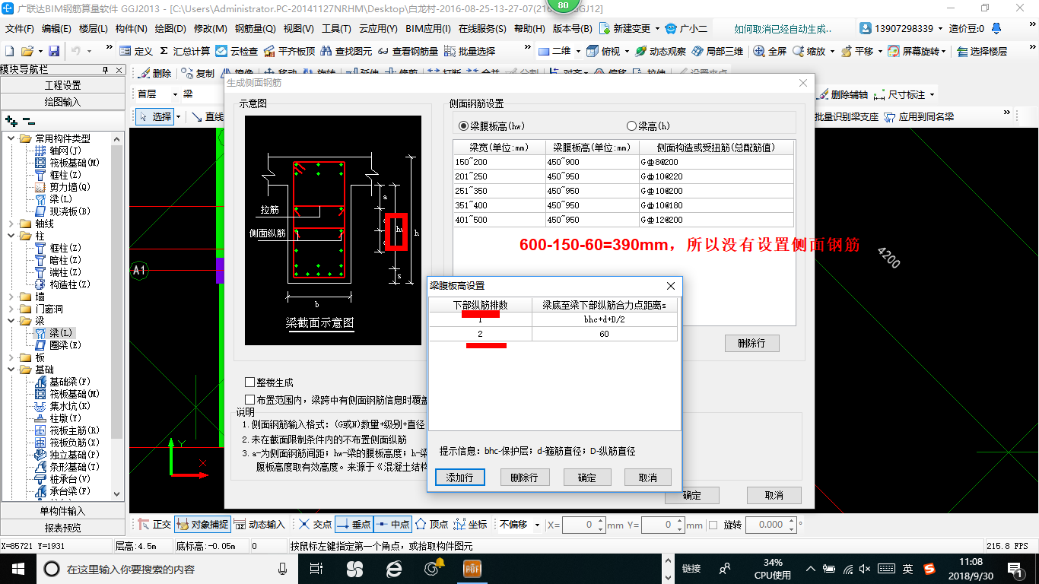Click 查看钢筋量 view rebar quantity

[x=408, y=51]
